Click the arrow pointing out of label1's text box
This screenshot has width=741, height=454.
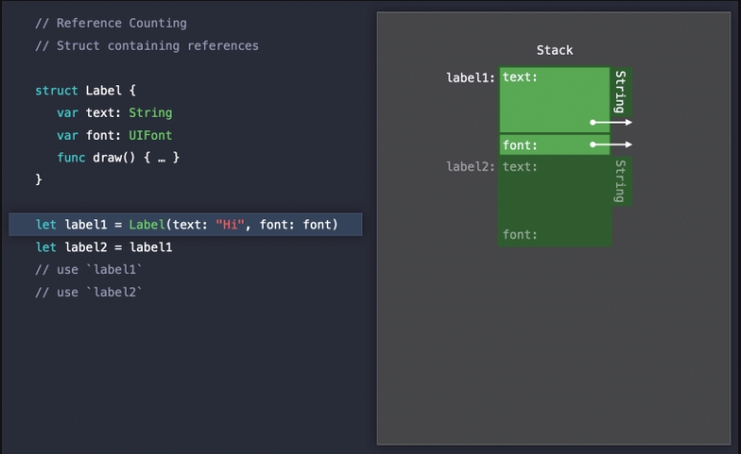[611, 123]
